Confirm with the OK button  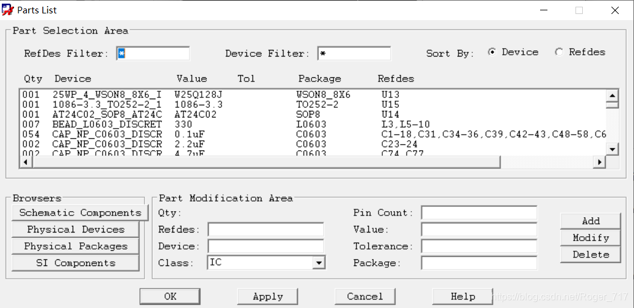(170, 296)
